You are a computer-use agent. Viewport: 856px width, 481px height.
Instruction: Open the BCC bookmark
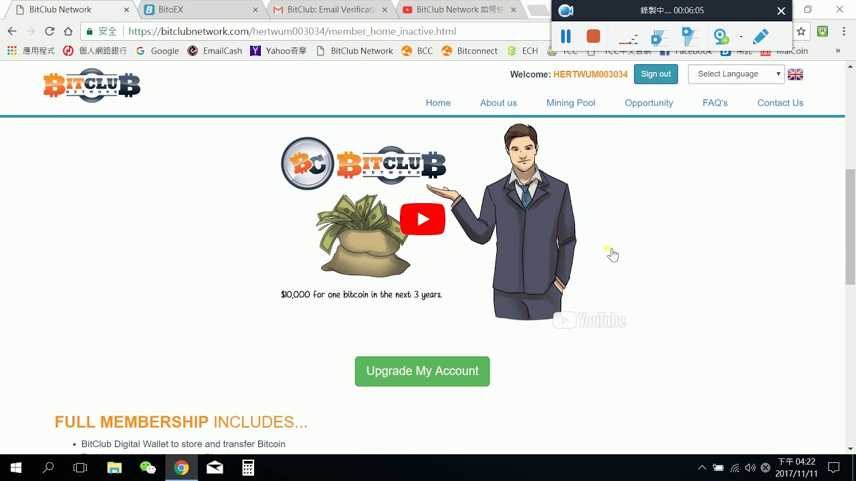tap(417, 51)
